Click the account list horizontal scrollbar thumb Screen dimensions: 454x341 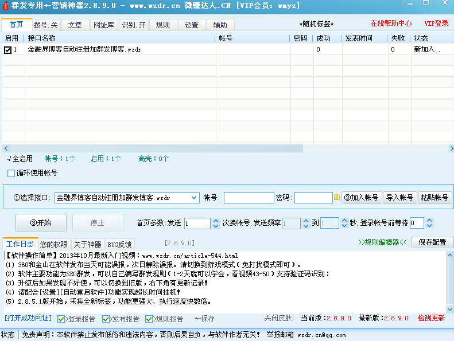(156, 148)
